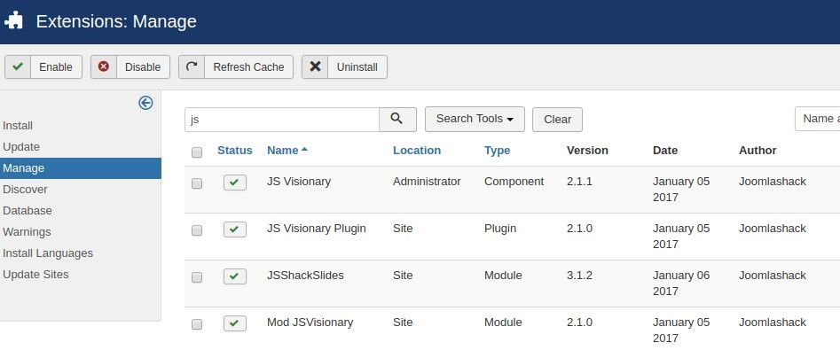The height and width of the screenshot is (350, 840).
Task: Click the magnifier search icon button
Action: tap(397, 120)
